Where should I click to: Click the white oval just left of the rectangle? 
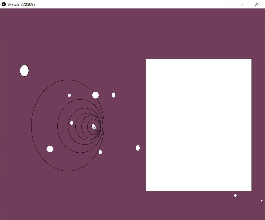point(138,148)
